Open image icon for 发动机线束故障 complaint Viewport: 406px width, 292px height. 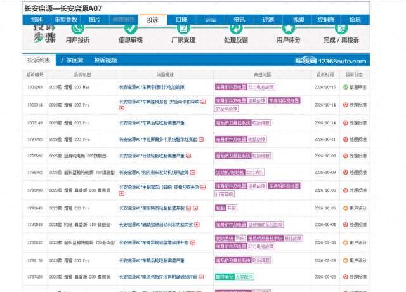coord(193,172)
